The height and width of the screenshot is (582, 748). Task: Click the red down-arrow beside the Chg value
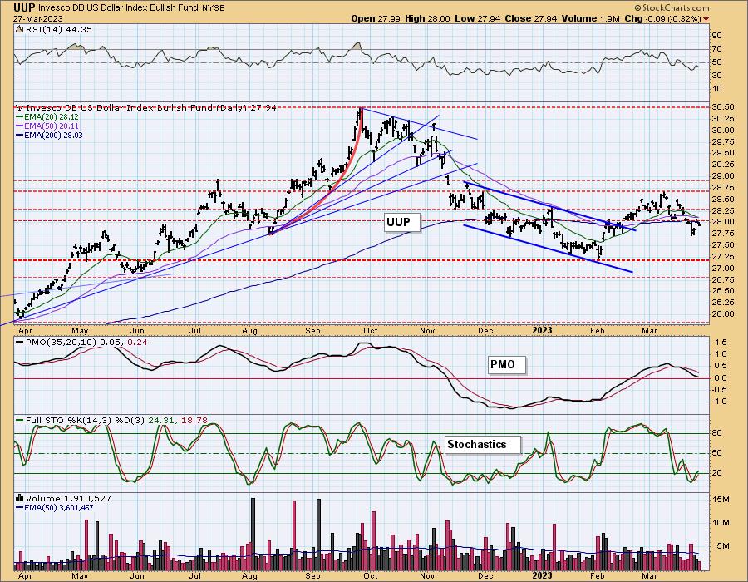pyautogui.click(x=706, y=19)
